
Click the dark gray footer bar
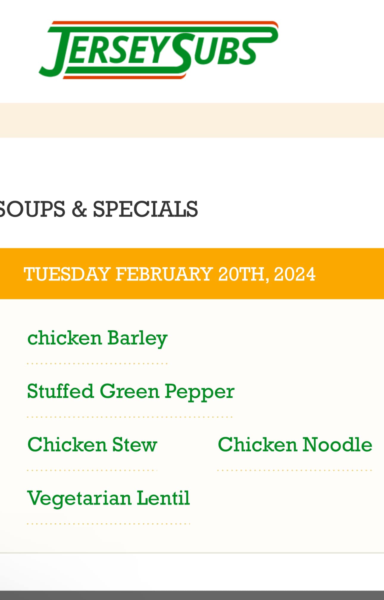click(192, 595)
